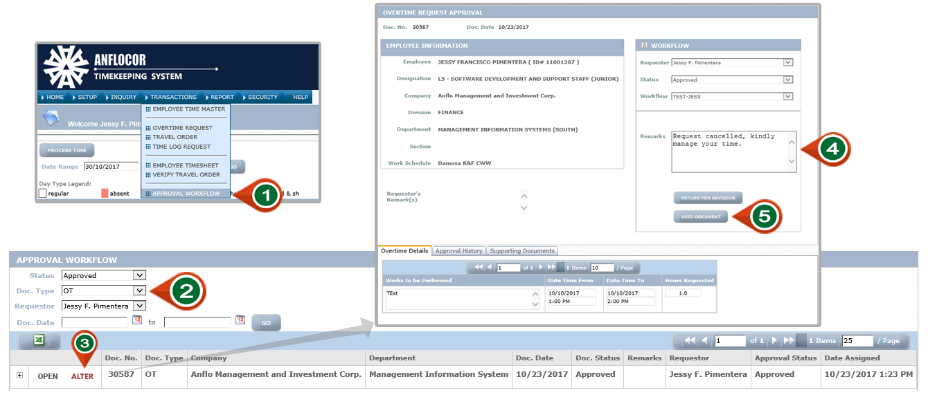Click the Excel export icon
The width and height of the screenshot is (946, 415).
(x=39, y=340)
